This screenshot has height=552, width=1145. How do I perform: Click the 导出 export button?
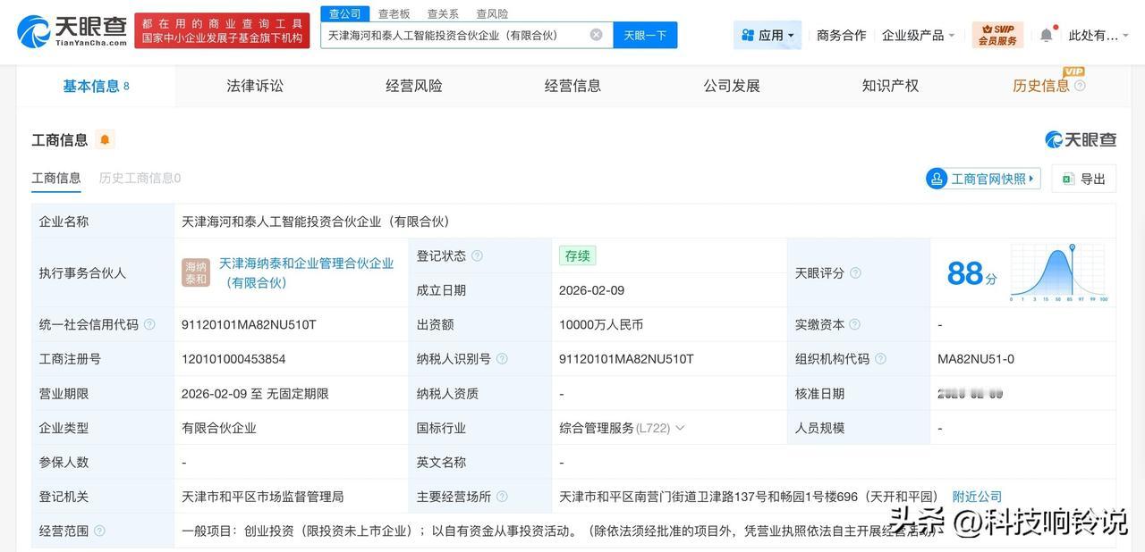1084,179
